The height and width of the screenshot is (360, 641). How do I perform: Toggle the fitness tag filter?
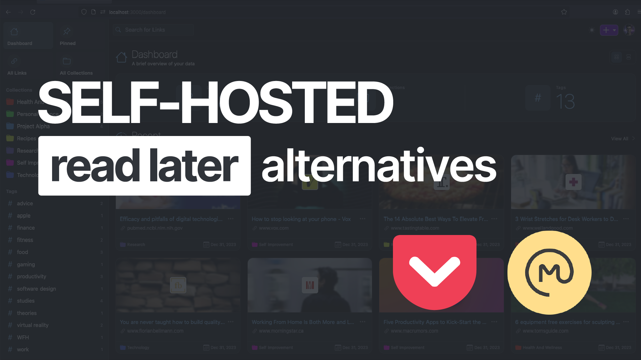point(25,240)
